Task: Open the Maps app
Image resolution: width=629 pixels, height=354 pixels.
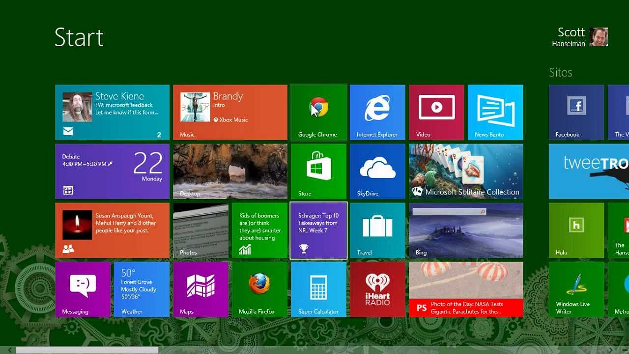Action: pos(200,289)
